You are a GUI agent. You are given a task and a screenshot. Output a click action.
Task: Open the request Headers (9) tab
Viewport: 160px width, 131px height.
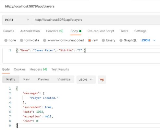55,31
